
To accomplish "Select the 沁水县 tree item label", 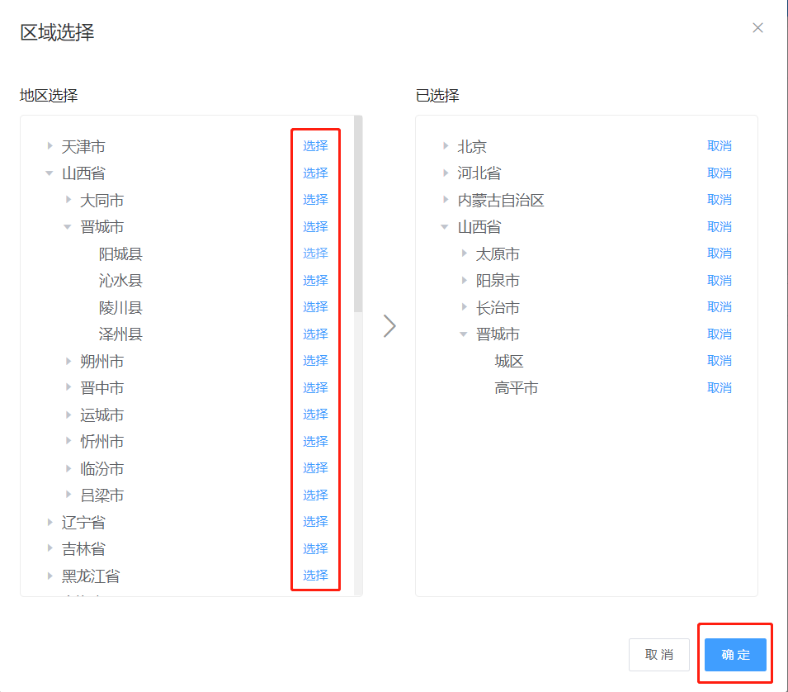I will (120, 281).
